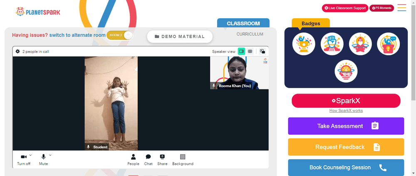Click Take Assessment button

(x=346, y=126)
